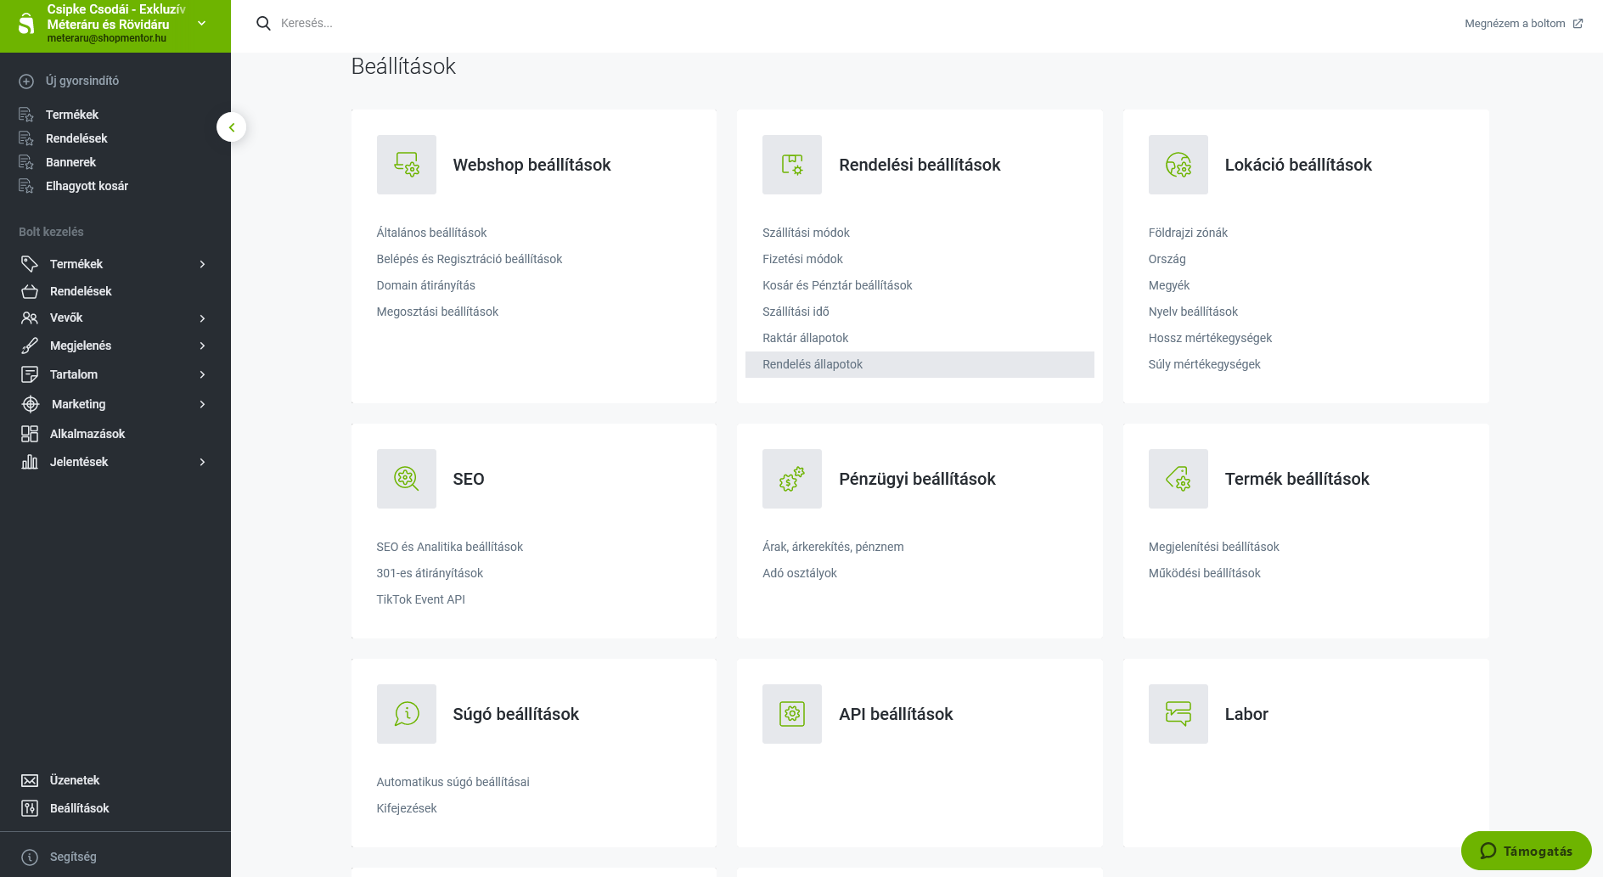Open the Rendelés állapotok link

pyautogui.click(x=813, y=364)
